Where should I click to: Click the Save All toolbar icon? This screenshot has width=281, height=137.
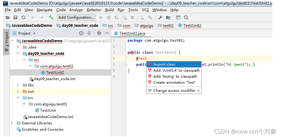tap(15, 17)
